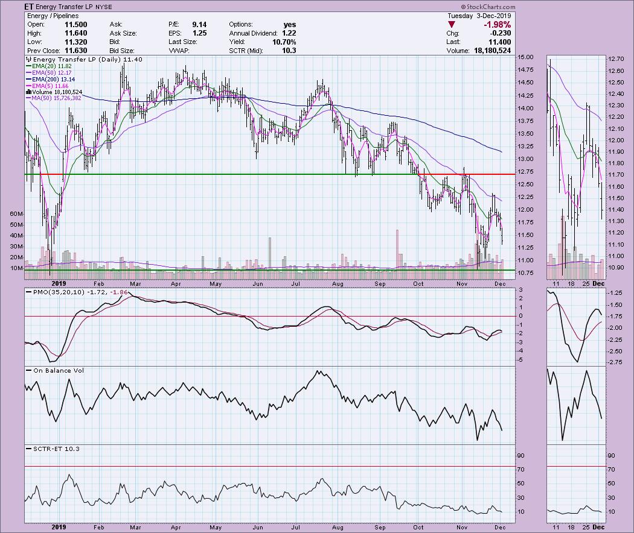Click the EMA(50) 12.17 legend entry
This screenshot has width=634, height=533.
[x=52, y=73]
